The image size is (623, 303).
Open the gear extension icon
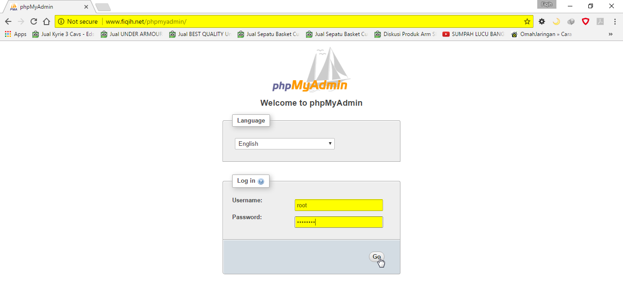coord(542,21)
